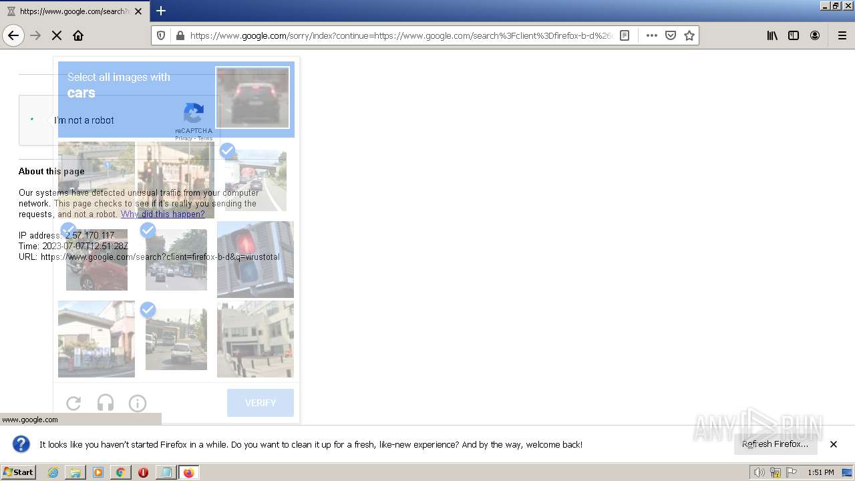Image resolution: width=855 pixels, height=481 pixels.
Task: Click the forward navigation arrow
Action: pyautogui.click(x=35, y=35)
